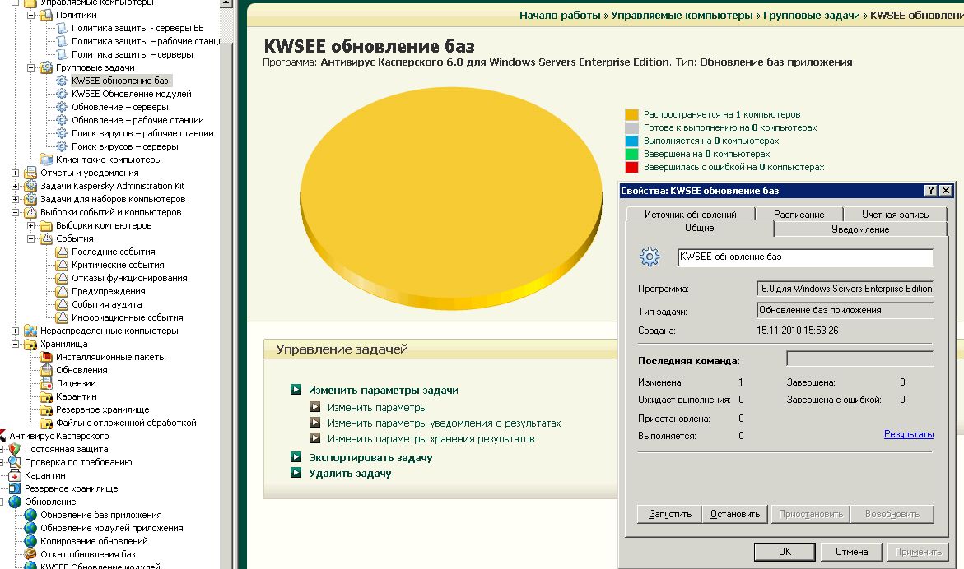Click Удалить задачу link
Screen dimensions: 964x569
[350, 474]
